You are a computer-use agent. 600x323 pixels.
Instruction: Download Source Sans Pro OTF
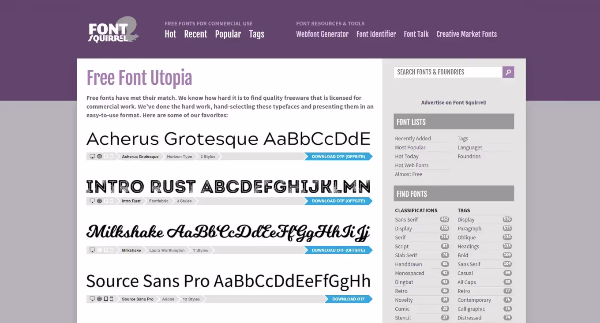click(x=348, y=299)
